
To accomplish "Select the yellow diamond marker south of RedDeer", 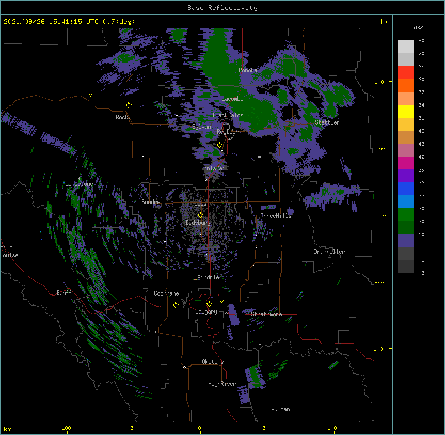I will click(220, 145).
